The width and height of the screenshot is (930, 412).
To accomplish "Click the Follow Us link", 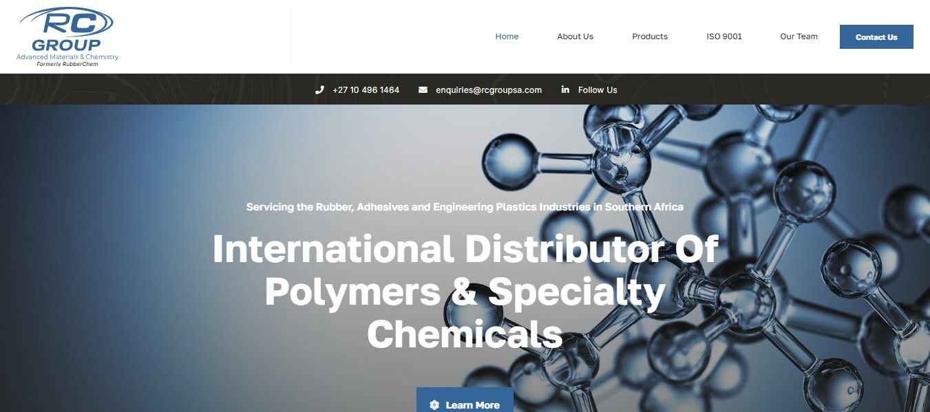I will (598, 89).
